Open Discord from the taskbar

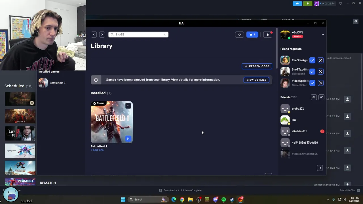215,199
